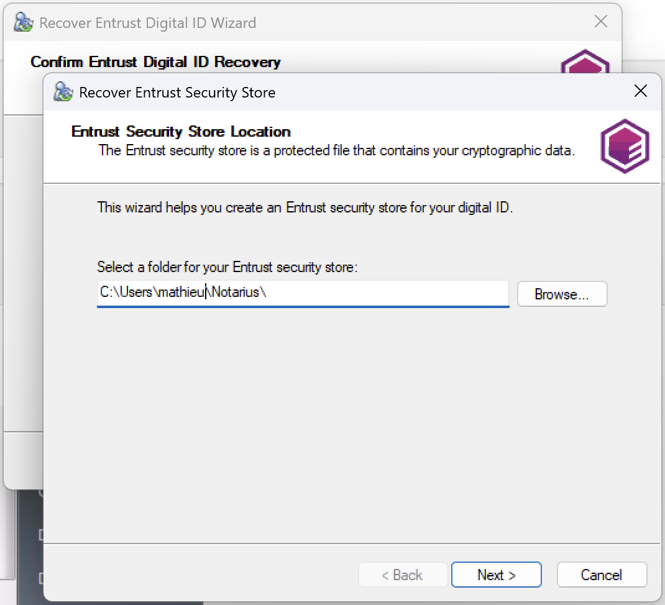Click into the security store folder path field
665x605 pixels.
[373, 292]
